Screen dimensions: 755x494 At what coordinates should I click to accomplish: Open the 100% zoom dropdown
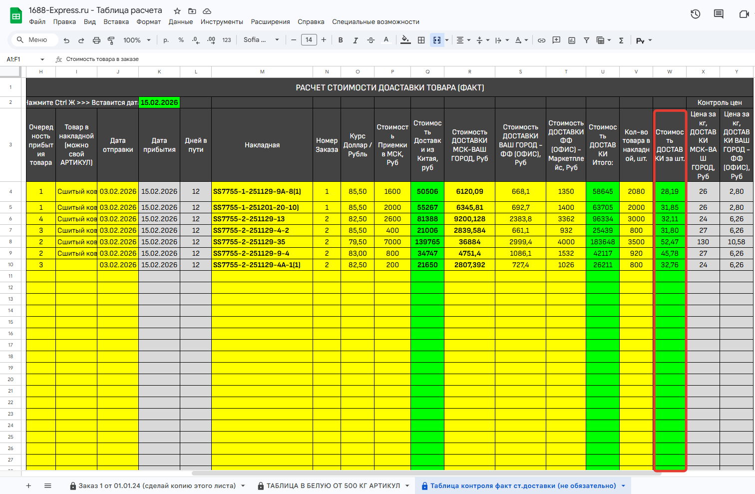137,40
